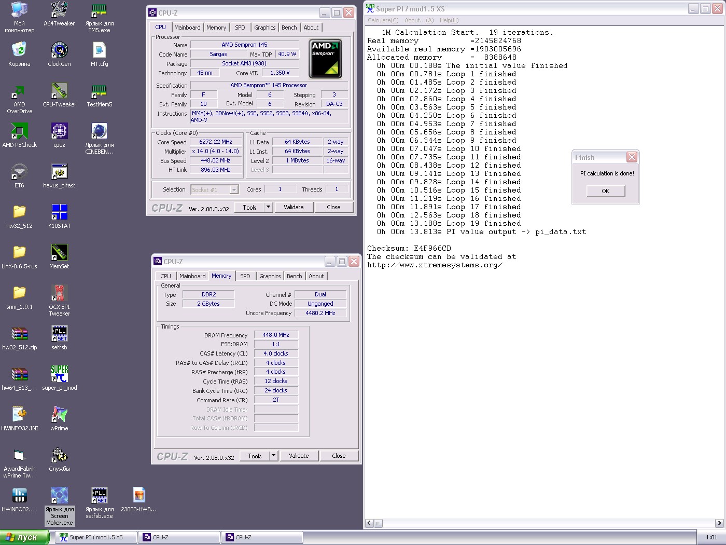Image resolution: width=726 pixels, height=545 pixels.
Task: Open the About menu in Super PI
Action: pos(419,20)
